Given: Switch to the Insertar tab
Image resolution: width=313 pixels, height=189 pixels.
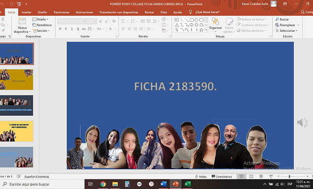Looking at the screenshot, I should point(26,12).
